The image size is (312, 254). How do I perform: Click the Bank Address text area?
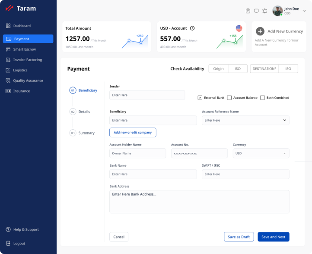pyautogui.click(x=199, y=202)
